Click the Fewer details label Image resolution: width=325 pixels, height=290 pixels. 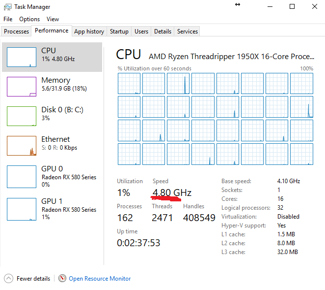(33, 279)
